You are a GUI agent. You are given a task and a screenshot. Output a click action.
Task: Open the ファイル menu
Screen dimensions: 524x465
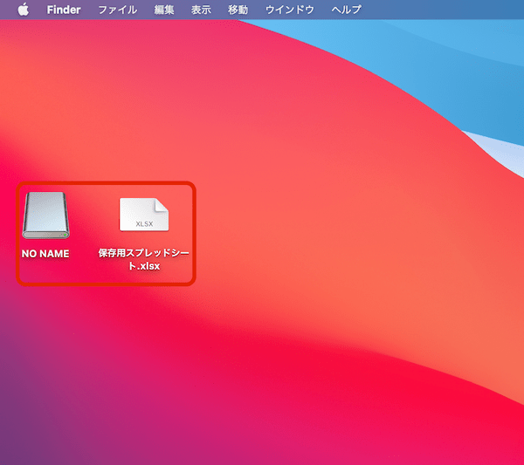(x=118, y=10)
